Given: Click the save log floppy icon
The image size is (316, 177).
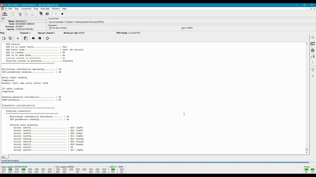Looking at the screenshot, I should pyautogui.click(x=10, y=38).
